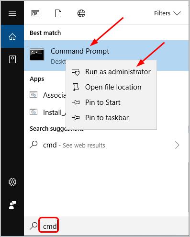Click the magnifier icon beside cmd suggestion
The height and width of the screenshot is (237, 190).
coord(34,145)
